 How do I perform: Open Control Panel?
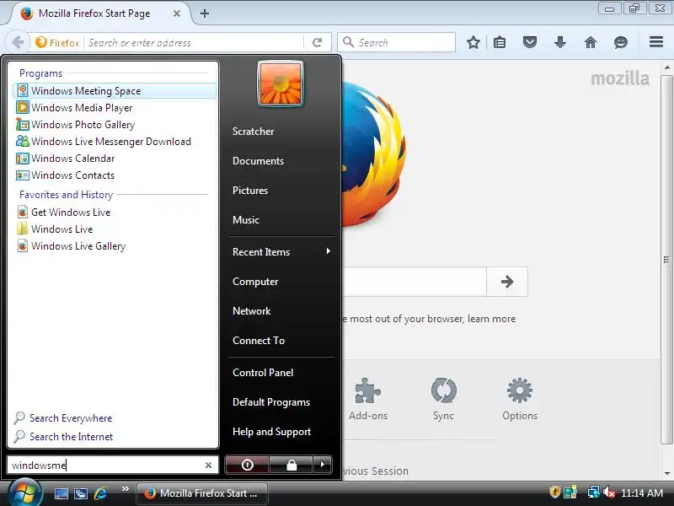[263, 373]
